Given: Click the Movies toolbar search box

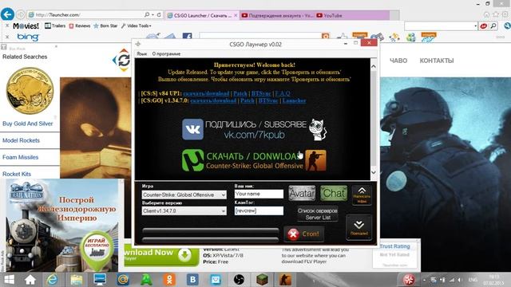Looking at the screenshot, I should click(439, 26).
